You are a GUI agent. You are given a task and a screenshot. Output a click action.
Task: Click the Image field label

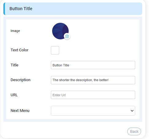coord(15,31)
